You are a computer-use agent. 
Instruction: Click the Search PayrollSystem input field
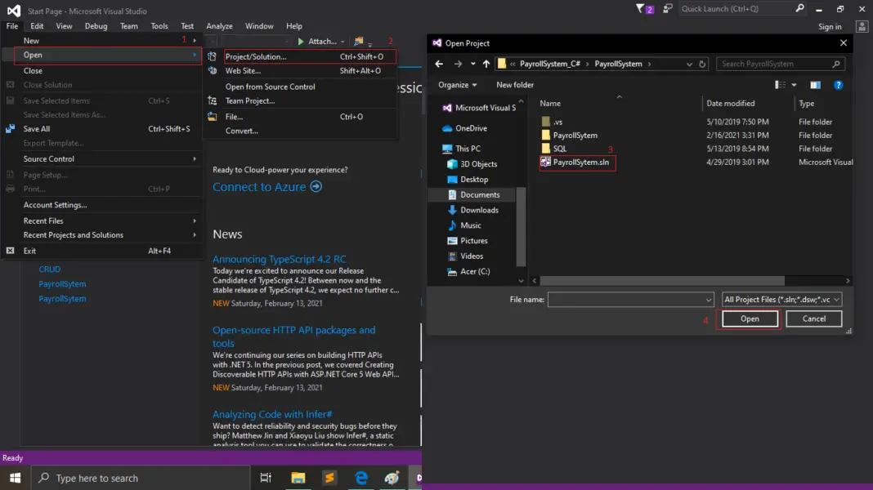tap(777, 64)
